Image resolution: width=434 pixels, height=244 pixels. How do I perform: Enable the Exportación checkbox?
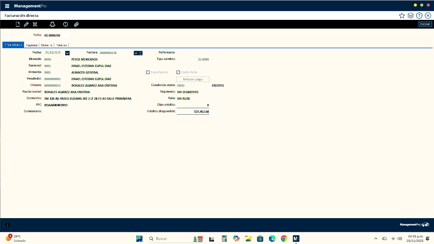click(148, 72)
